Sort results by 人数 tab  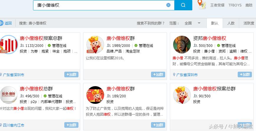(231, 23)
